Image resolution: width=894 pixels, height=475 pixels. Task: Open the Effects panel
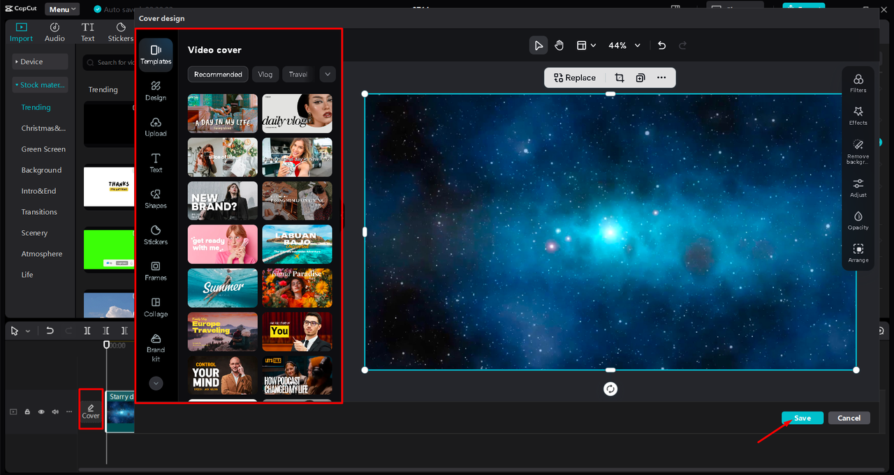858,116
